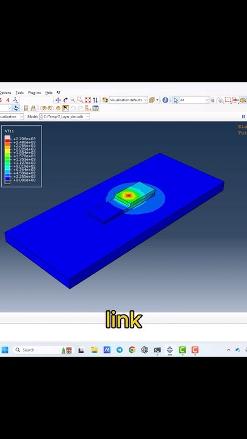Click the triad axes icon next to 4
247x439 pixels.
coord(15,100)
